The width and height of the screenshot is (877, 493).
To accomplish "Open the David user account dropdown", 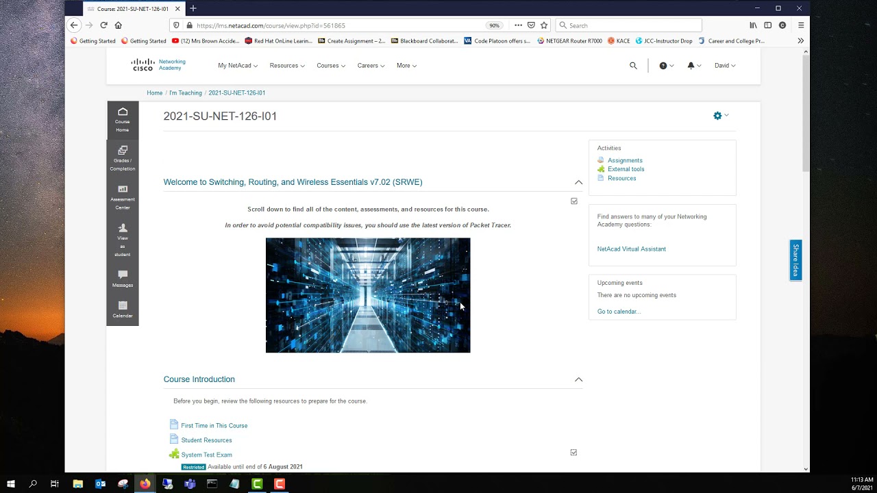I will tap(725, 66).
